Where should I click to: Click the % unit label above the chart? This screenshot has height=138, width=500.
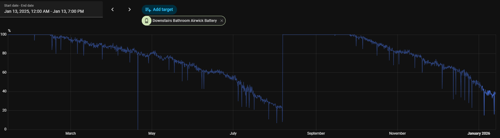[9, 31]
